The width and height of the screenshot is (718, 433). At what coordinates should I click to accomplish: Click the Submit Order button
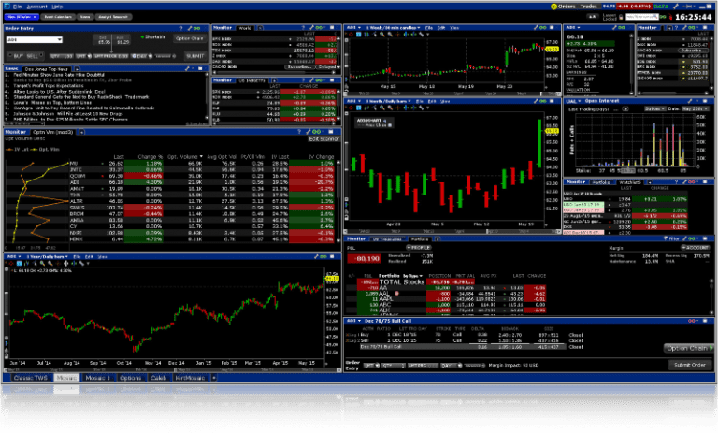coord(690,365)
